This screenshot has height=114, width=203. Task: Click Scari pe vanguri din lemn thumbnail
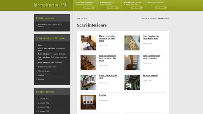pyautogui.click(x=132, y=43)
